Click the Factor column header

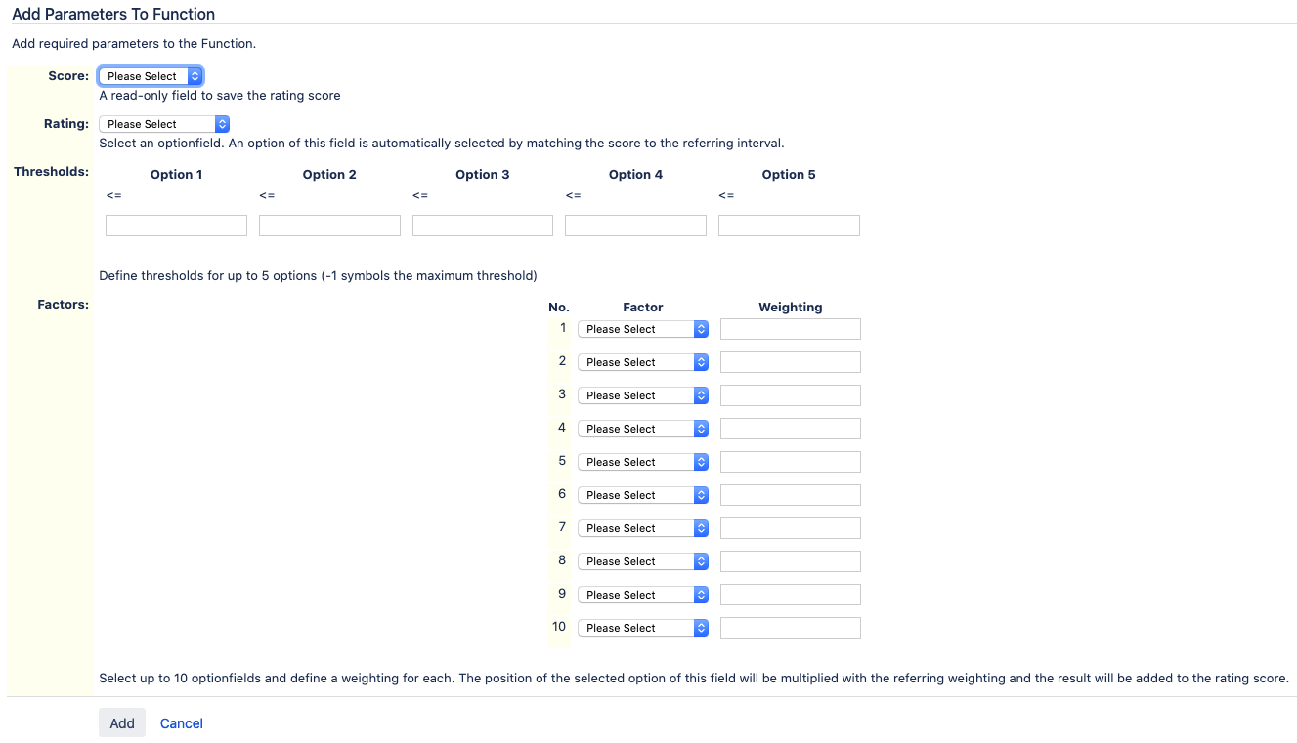[643, 307]
